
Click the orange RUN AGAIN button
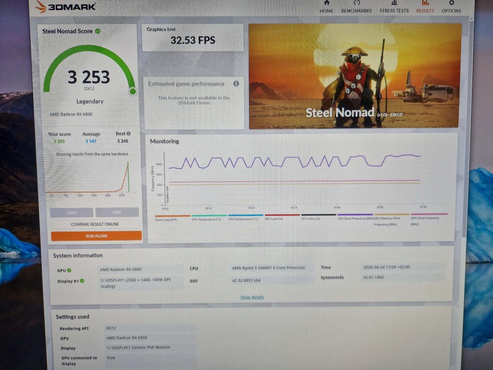(x=96, y=236)
